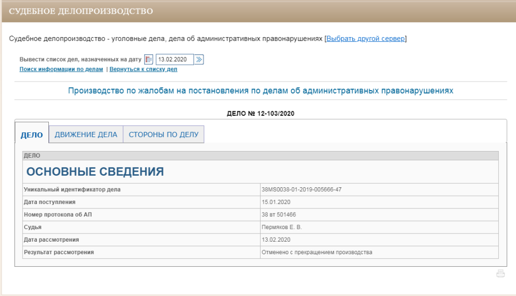Open the 'Выбрать другой сервер' link

coord(365,39)
